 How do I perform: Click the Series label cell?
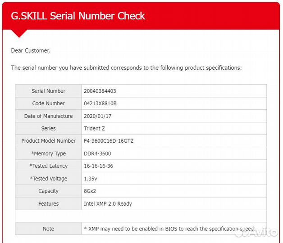point(48,129)
